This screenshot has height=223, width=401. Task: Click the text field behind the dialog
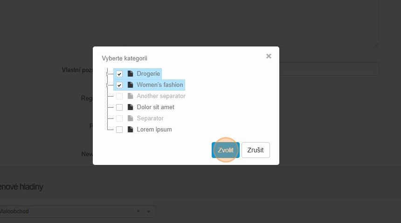point(329,69)
